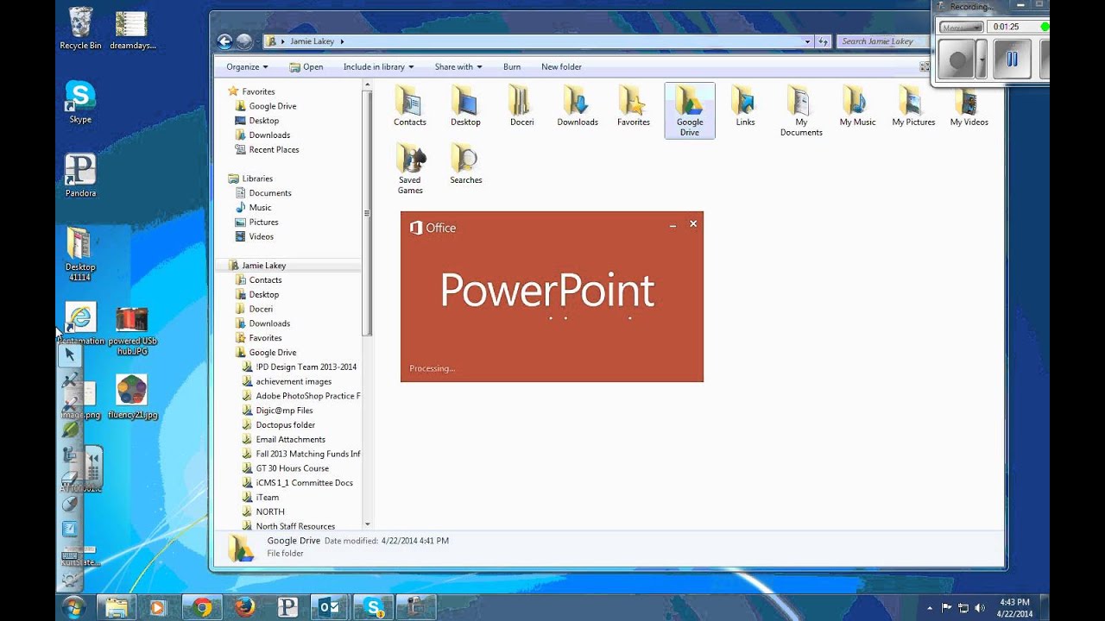Select Recent Places in navigation pane
1105x621 pixels.
pyautogui.click(x=274, y=149)
